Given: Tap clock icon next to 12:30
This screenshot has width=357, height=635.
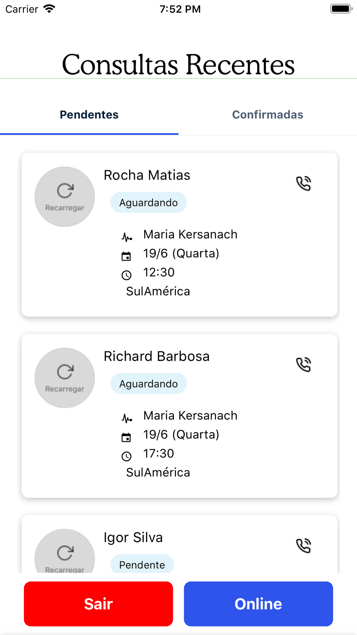Looking at the screenshot, I should [126, 275].
